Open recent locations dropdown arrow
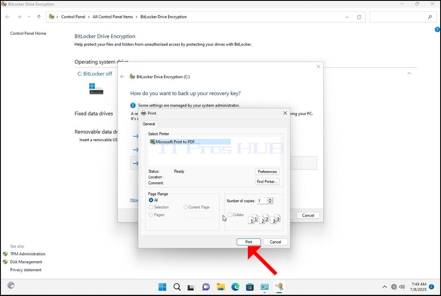Viewport: 441px width, 296px height. [x=29, y=17]
